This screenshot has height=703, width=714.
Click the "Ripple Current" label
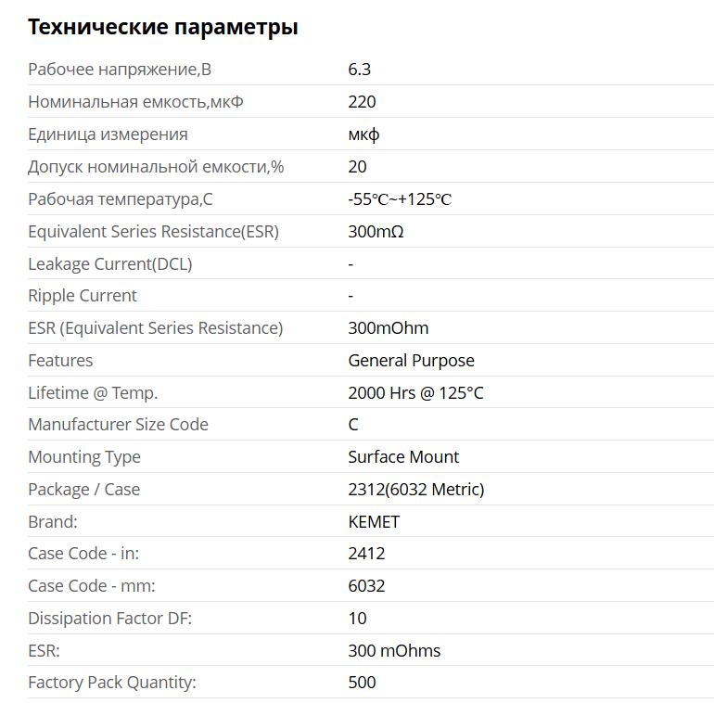tap(83, 296)
